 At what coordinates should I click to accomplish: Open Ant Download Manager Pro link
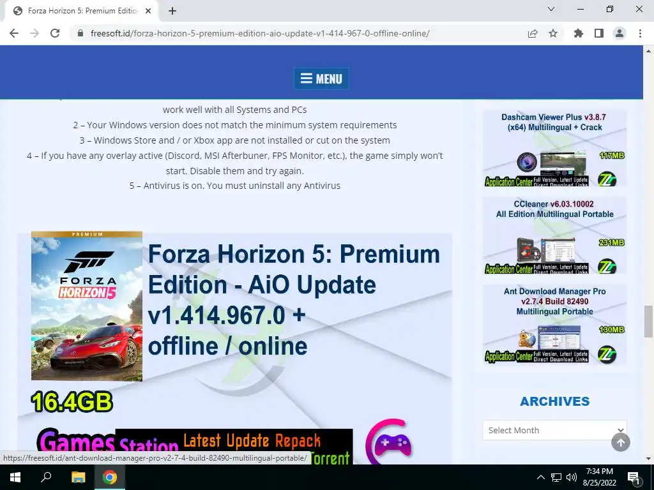[x=554, y=301]
